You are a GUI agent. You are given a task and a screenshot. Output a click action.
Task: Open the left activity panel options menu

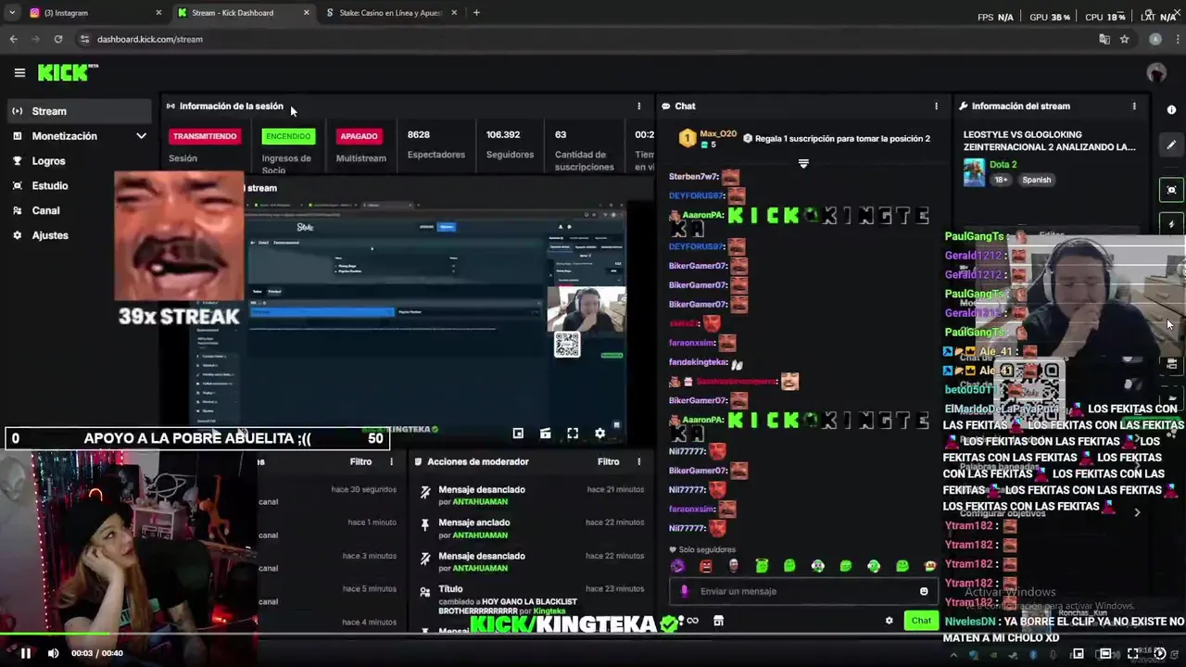pos(391,461)
